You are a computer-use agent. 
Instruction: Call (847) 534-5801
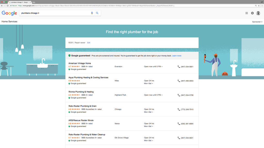(x=187, y=67)
